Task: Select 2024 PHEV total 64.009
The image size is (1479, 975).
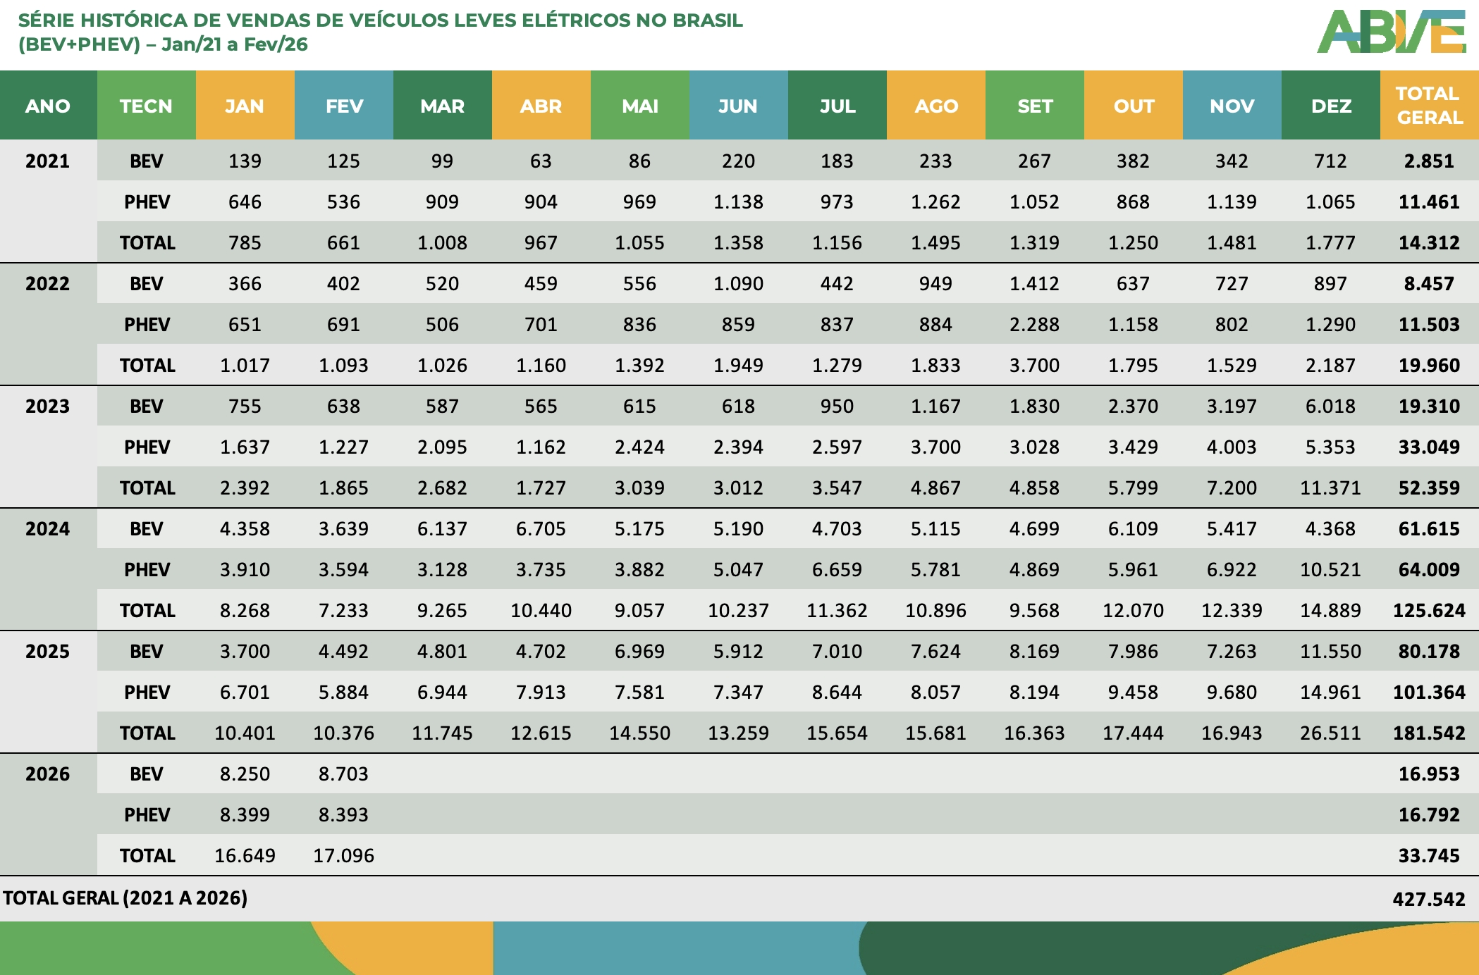Action: pyautogui.click(x=1429, y=570)
